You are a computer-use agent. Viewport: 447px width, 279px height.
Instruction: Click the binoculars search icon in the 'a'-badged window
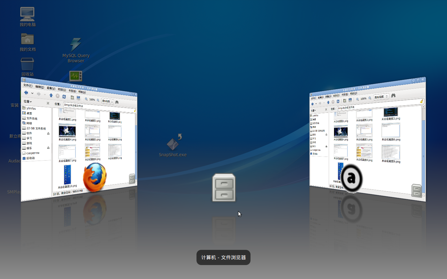[393, 95]
